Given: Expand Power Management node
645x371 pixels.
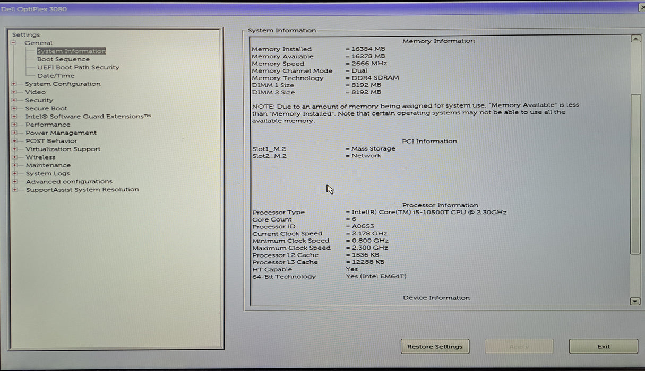Looking at the screenshot, I should coord(14,132).
